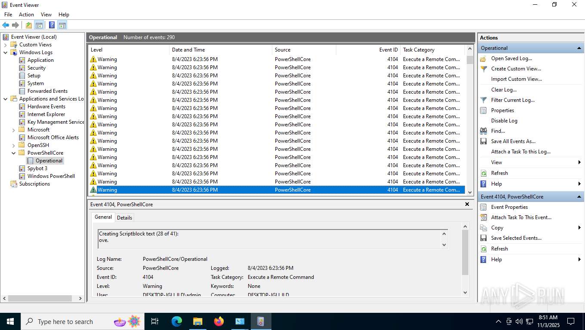The height and width of the screenshot is (330, 585).
Task: Open the Windows PowerShell log
Action: (x=51, y=176)
